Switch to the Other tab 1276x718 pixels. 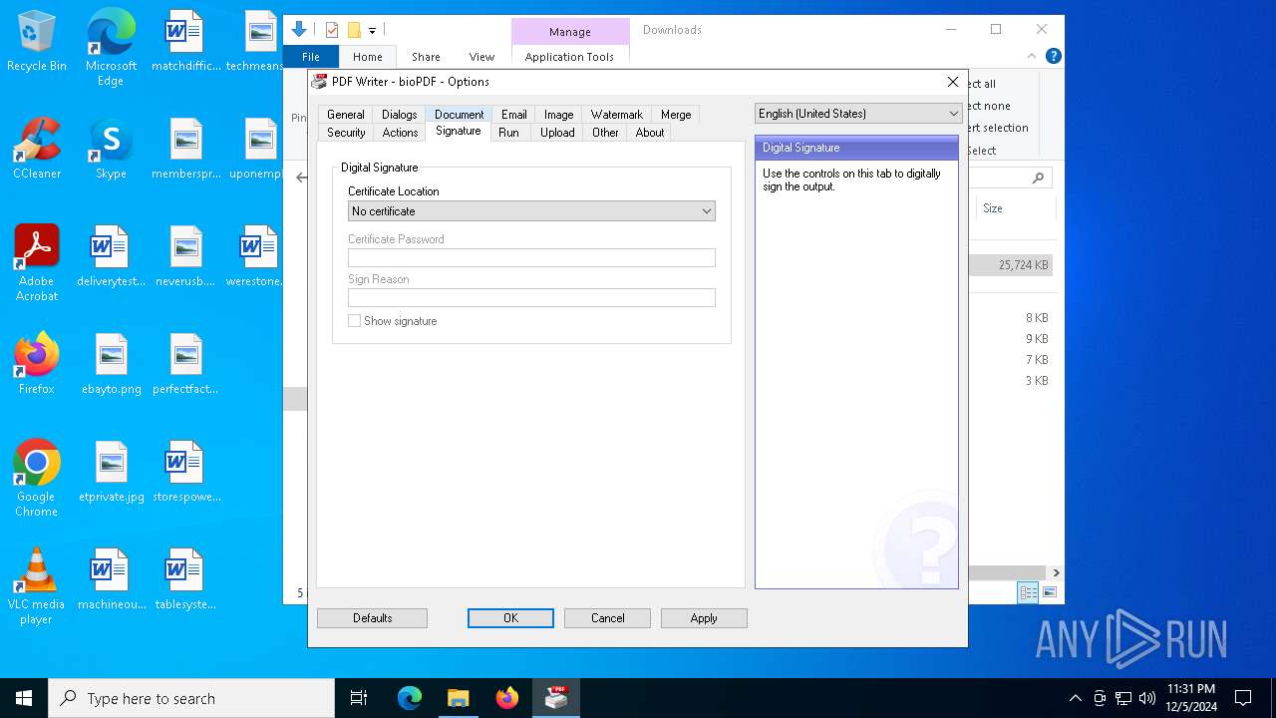pyautogui.click(x=605, y=133)
